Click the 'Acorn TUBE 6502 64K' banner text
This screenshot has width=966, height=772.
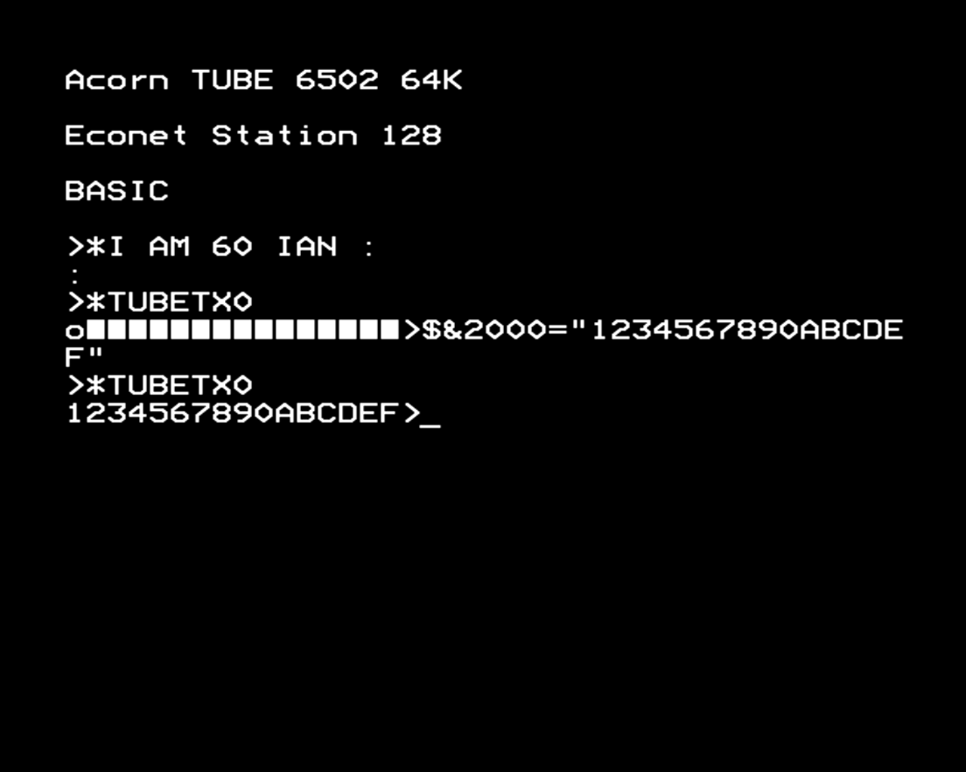264,80
